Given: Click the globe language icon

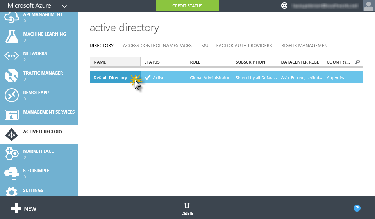Looking at the screenshot, I should point(284,5).
